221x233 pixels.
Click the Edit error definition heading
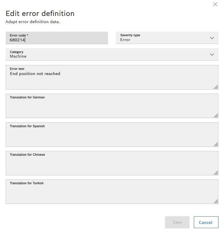40,13
